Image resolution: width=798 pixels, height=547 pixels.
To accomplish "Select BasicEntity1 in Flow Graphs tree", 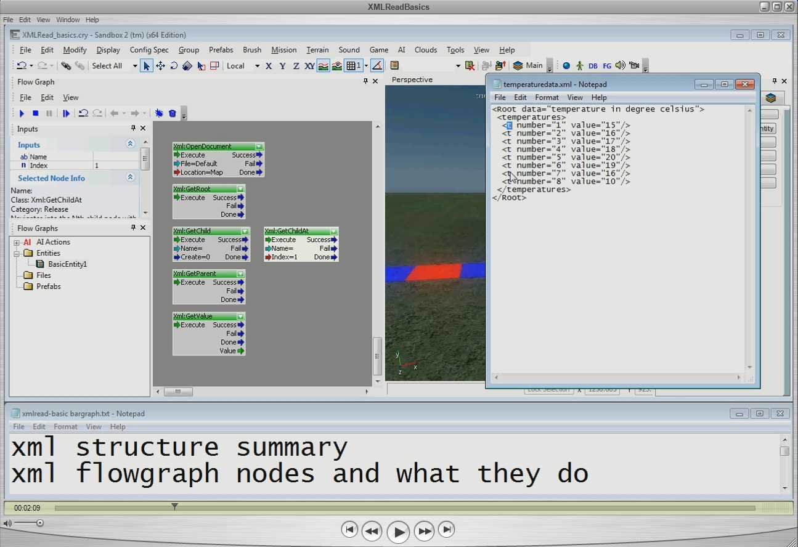I will [x=67, y=264].
